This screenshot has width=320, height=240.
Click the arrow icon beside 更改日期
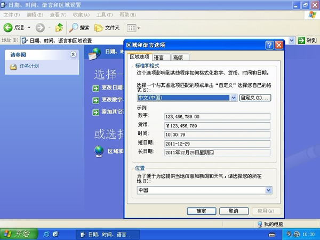click(95, 89)
